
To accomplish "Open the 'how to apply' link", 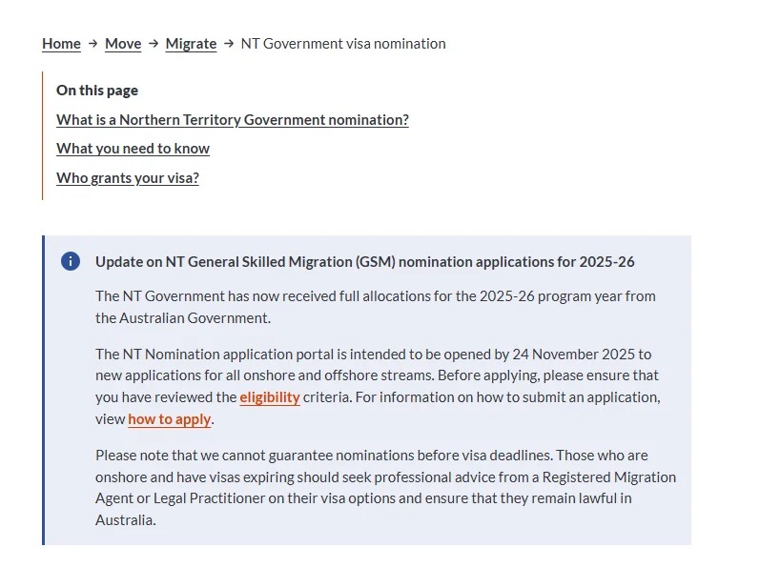I will [x=170, y=419].
